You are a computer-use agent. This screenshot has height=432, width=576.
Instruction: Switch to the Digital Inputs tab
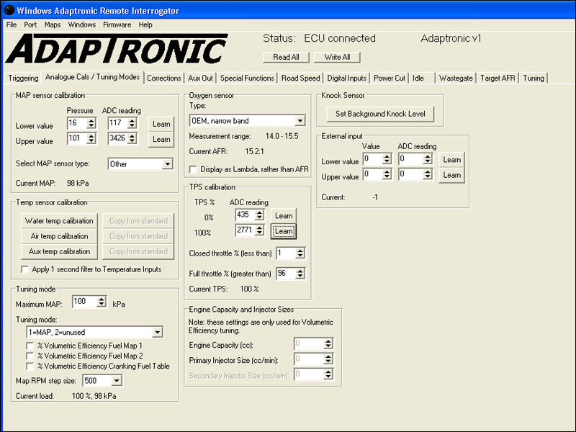click(347, 78)
